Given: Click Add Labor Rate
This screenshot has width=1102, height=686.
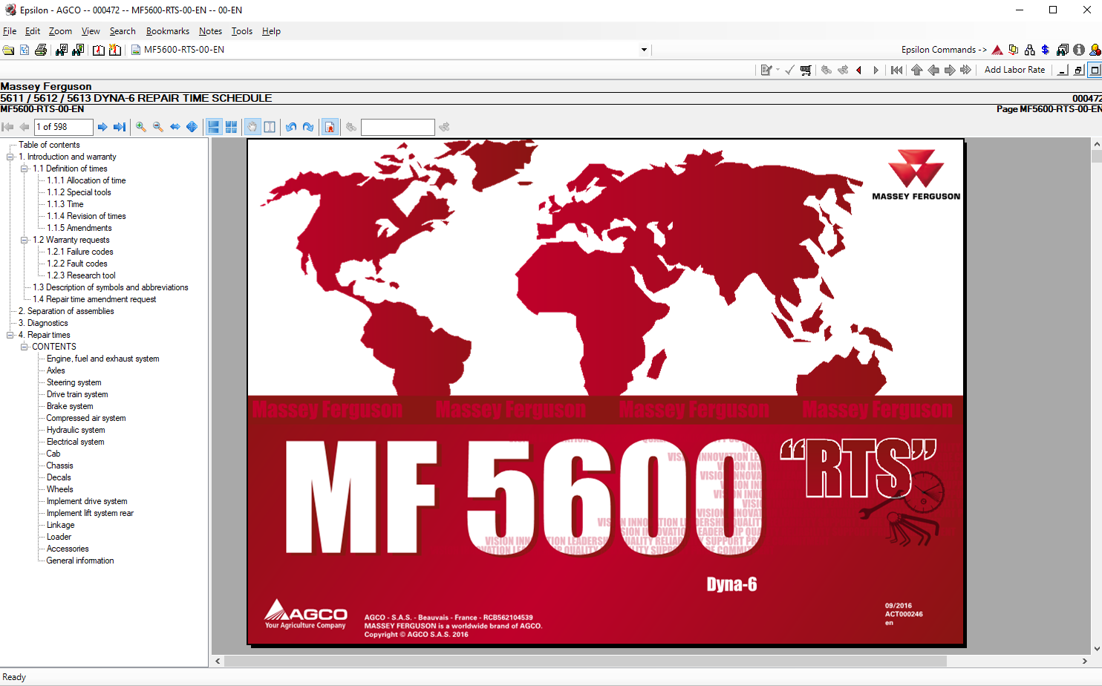Looking at the screenshot, I should click(1014, 70).
